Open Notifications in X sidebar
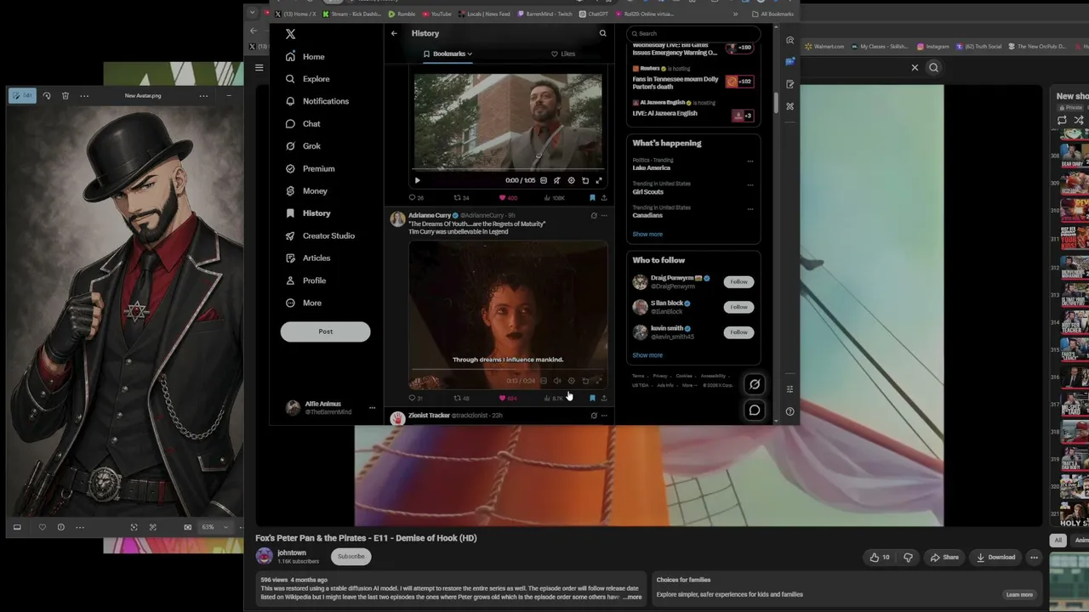This screenshot has height=612, width=1089. point(317,101)
